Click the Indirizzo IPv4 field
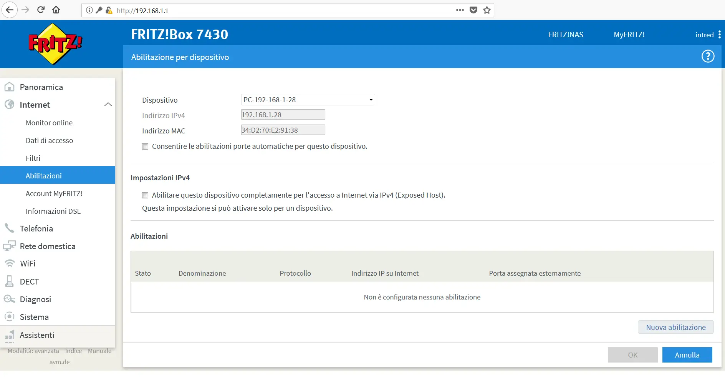This screenshot has width=725, height=381. click(283, 115)
